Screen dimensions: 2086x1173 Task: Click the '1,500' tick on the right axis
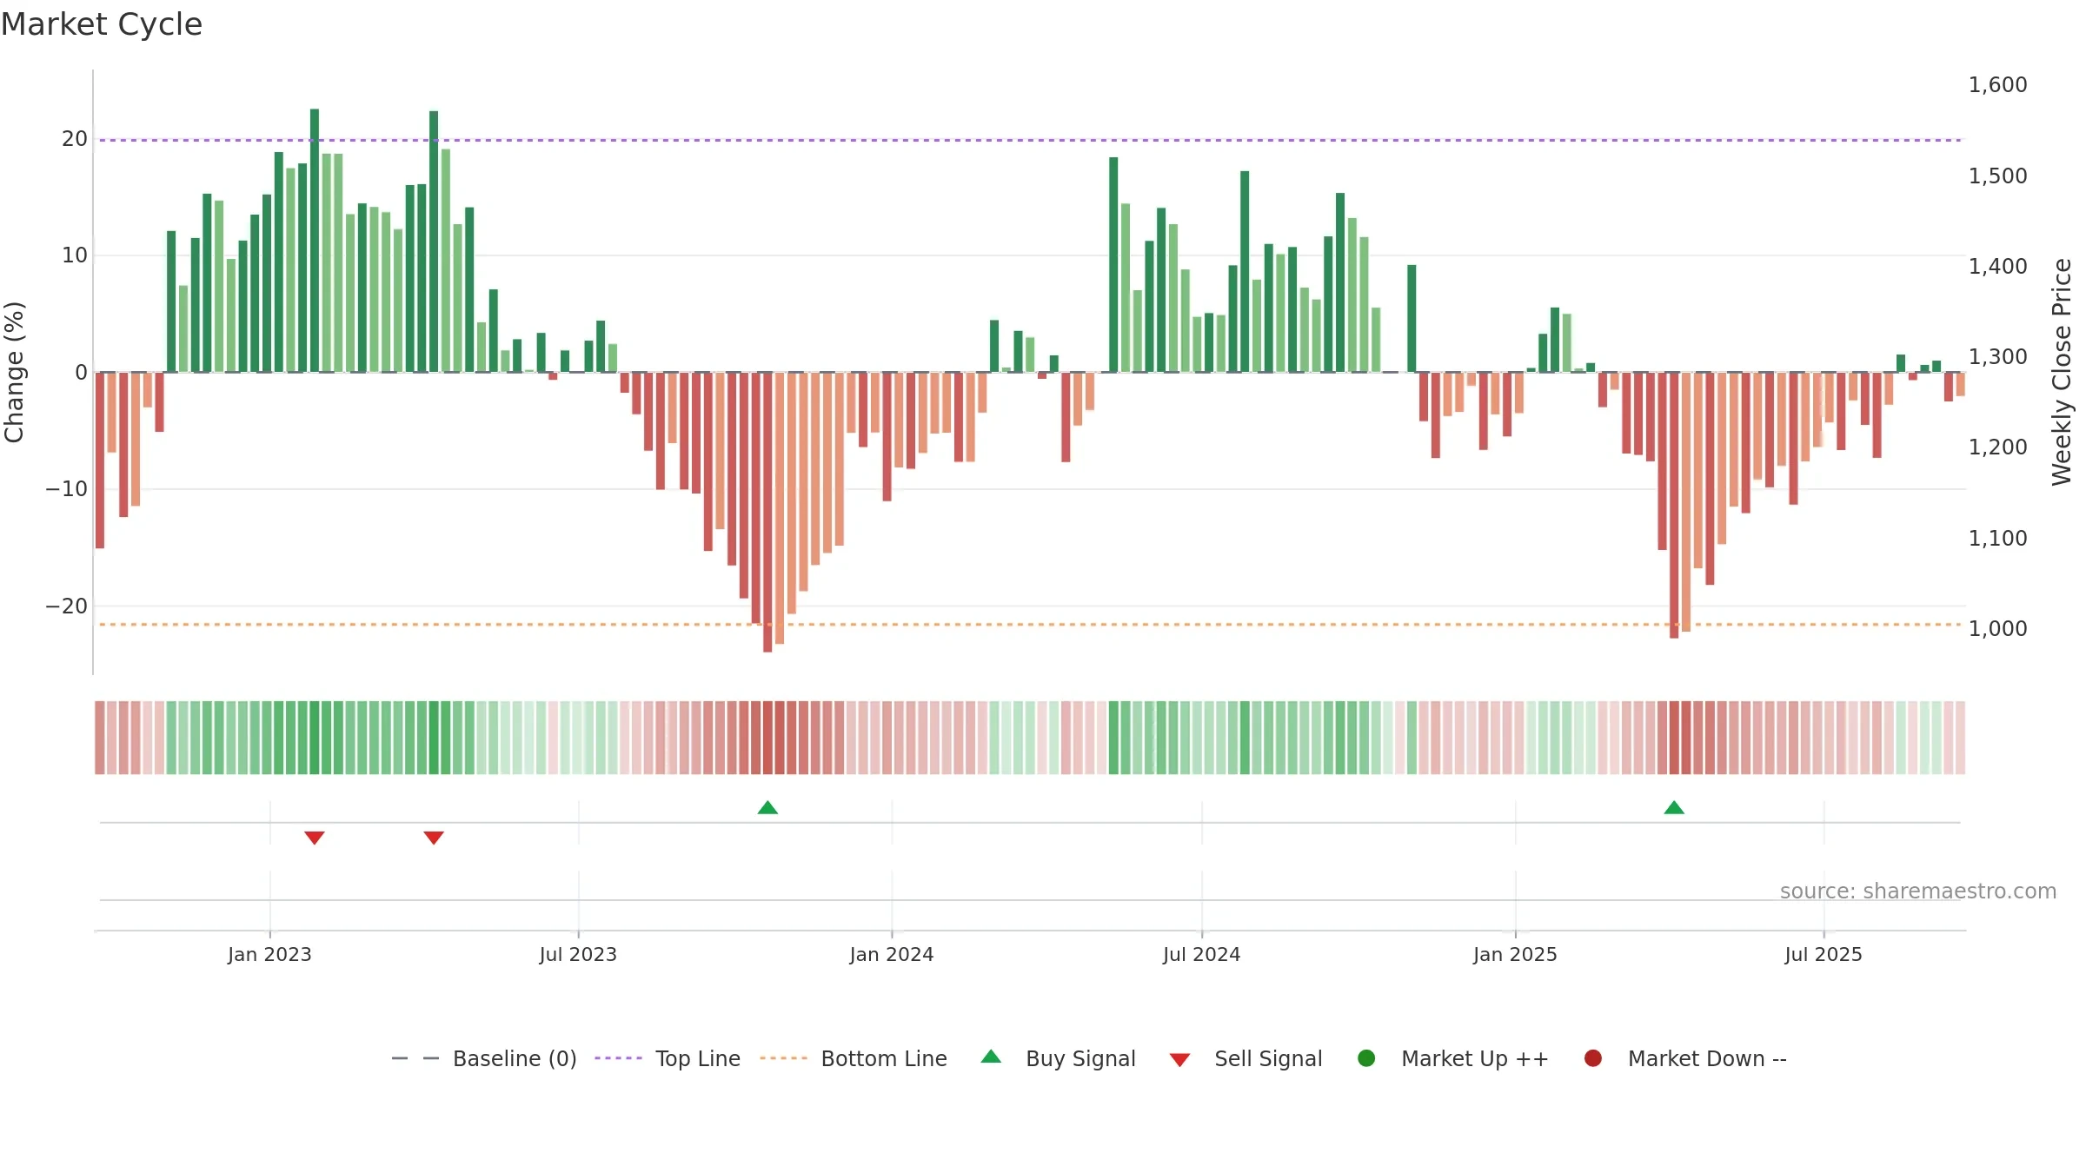(1997, 176)
